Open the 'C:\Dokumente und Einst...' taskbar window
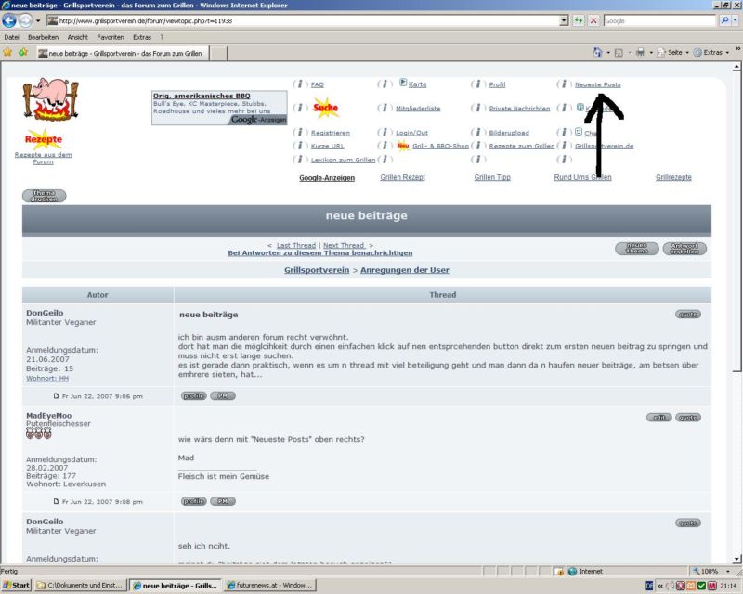This screenshot has width=743, height=594. coord(81,585)
